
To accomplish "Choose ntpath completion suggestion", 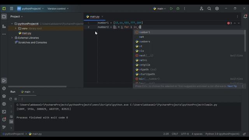I will tap(189, 70).
